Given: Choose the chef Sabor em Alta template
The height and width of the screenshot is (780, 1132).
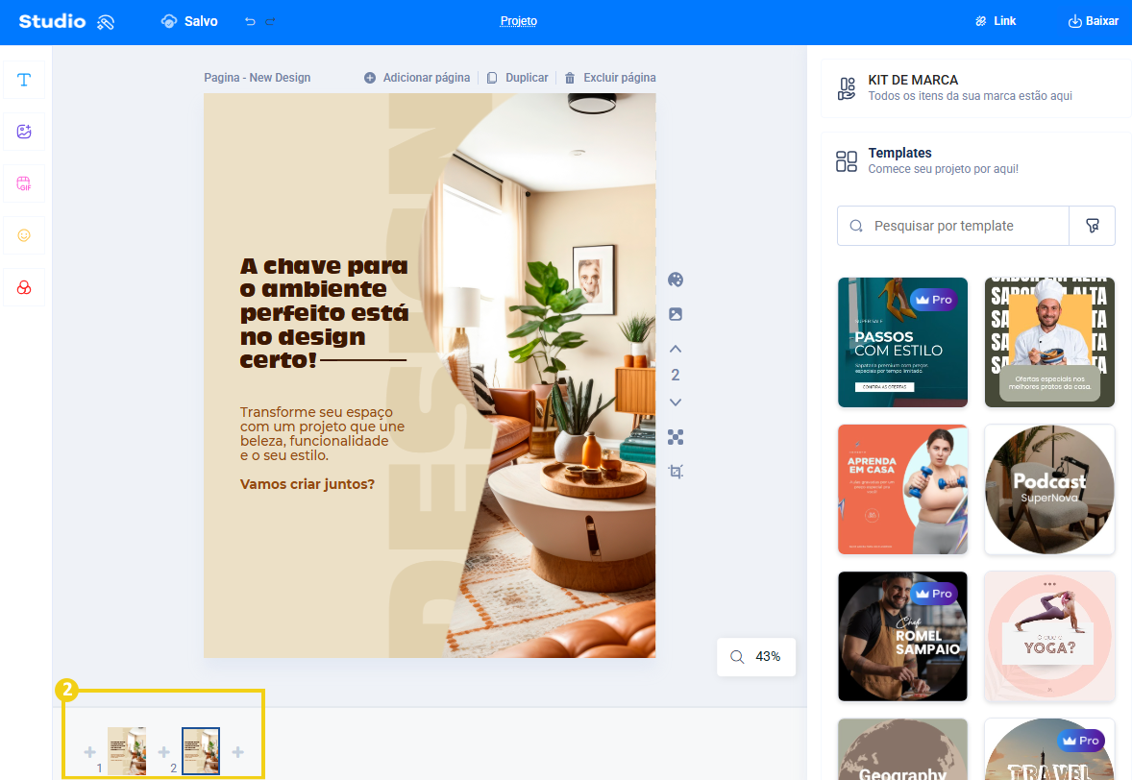Looking at the screenshot, I should (1049, 343).
